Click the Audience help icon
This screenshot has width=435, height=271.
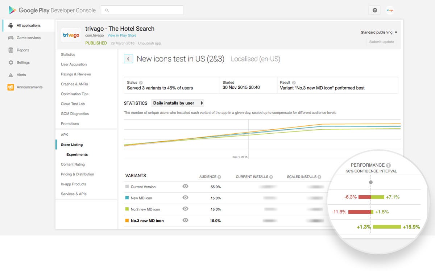(219, 177)
